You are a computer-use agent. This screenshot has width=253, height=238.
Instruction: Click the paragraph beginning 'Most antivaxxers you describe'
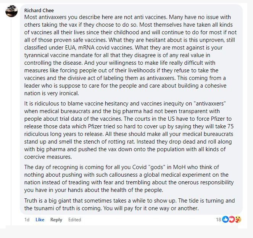tap(131, 55)
